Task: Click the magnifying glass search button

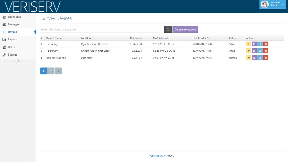Action: click(x=168, y=30)
